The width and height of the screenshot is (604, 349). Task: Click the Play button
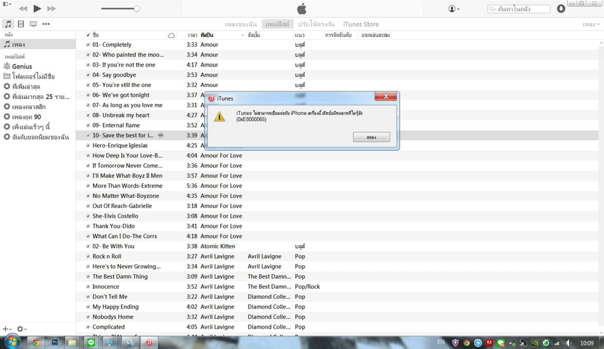click(37, 8)
